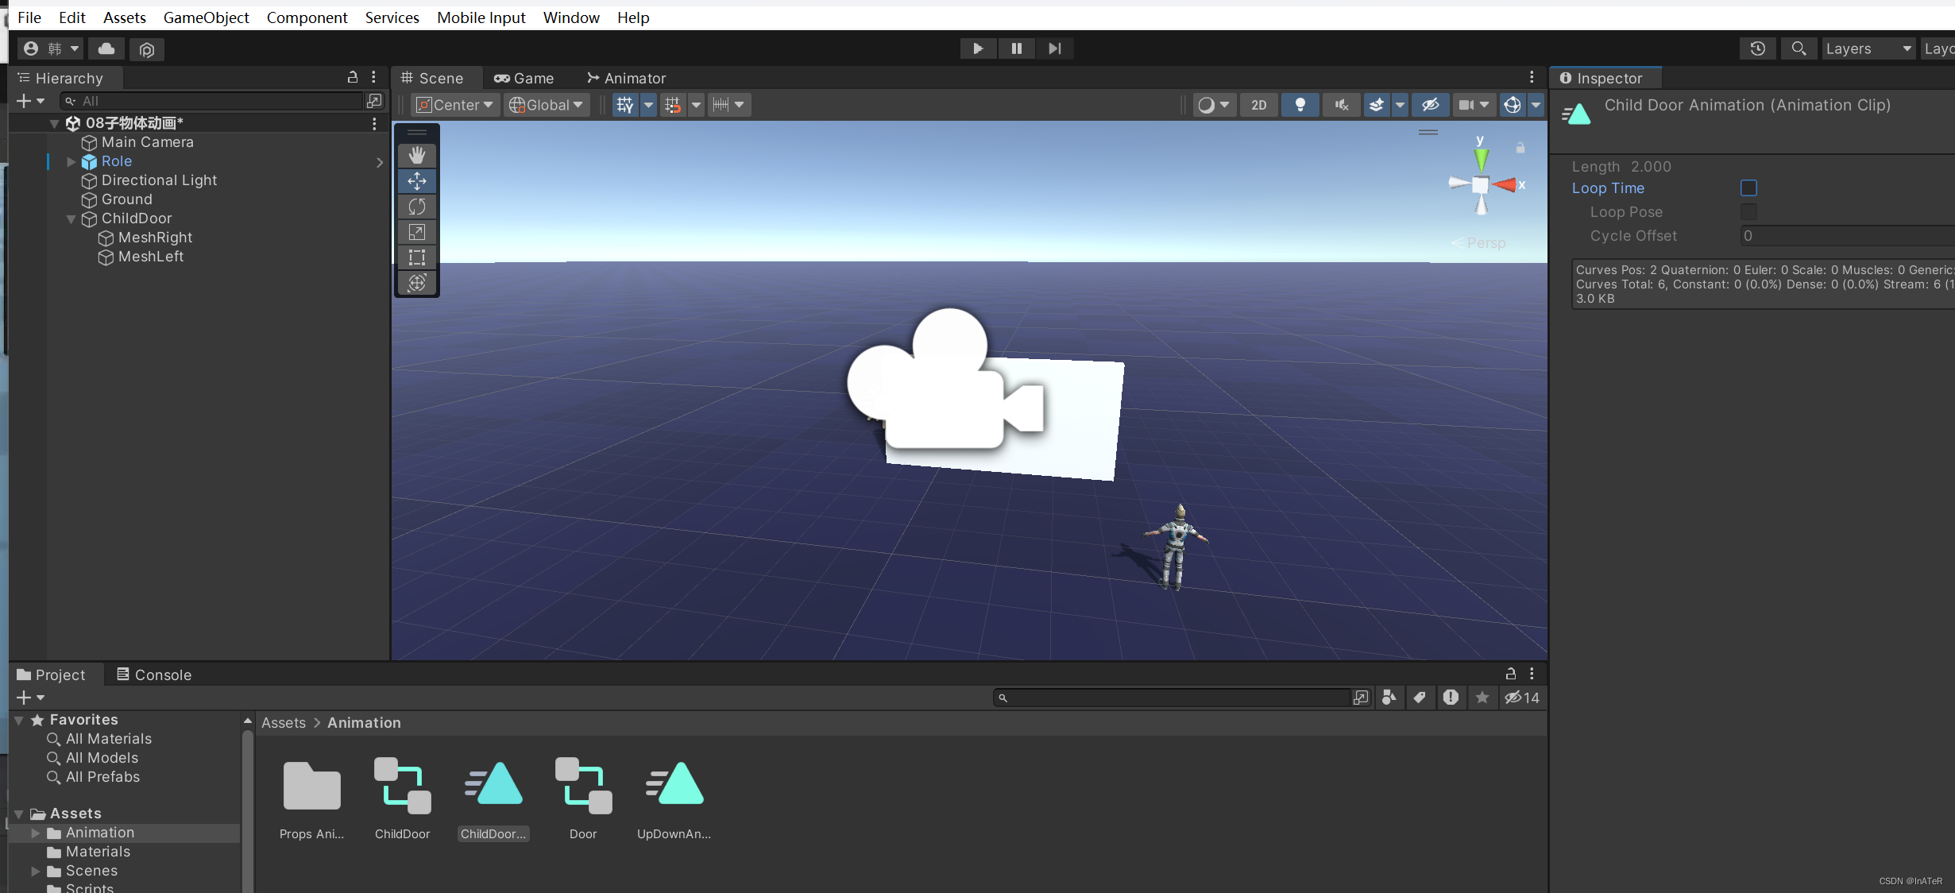1955x893 pixels.
Task: Switch to the Console tab
Action: point(154,675)
